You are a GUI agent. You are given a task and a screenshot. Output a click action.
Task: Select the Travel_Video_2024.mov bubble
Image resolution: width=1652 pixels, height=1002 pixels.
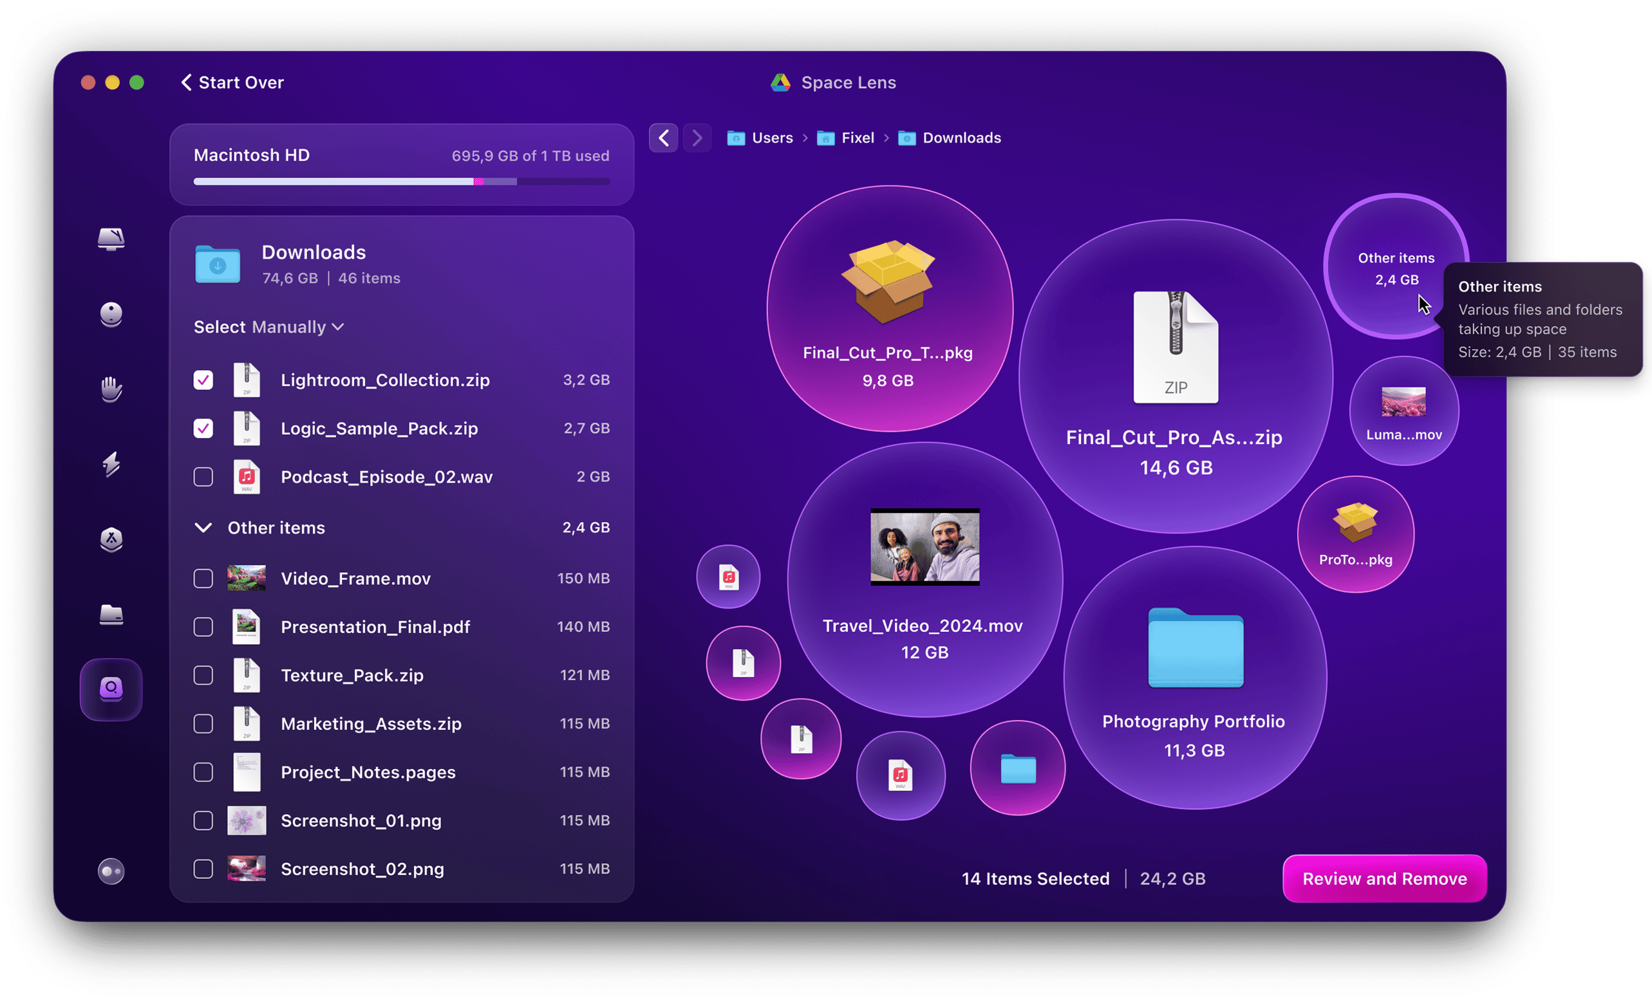[924, 580]
